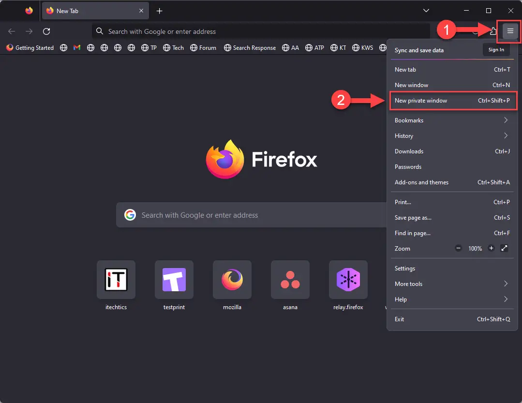Viewport: 522px width, 403px height.
Task: Click the Google logo in search box
Action: point(130,215)
